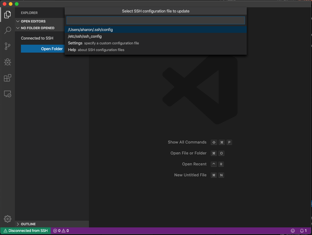Image resolution: width=312 pixels, height=235 pixels.
Task: Open the Remote Explorer icon
Action: (x=8, y=94)
